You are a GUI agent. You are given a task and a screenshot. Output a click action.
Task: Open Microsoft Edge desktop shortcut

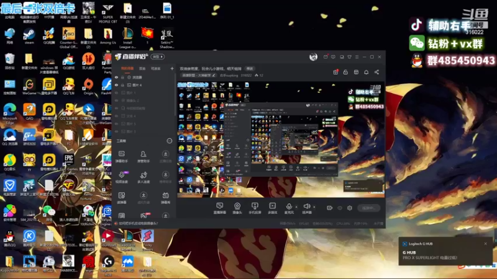[x=9, y=114]
